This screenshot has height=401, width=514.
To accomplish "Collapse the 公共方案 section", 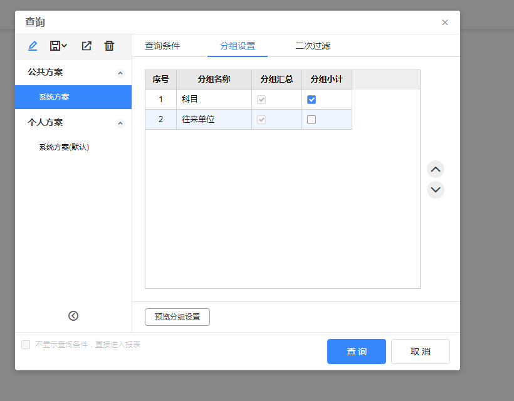I will pos(120,73).
